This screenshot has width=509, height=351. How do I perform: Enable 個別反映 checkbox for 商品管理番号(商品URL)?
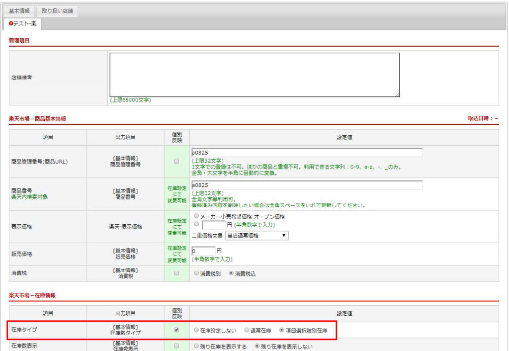(176, 161)
